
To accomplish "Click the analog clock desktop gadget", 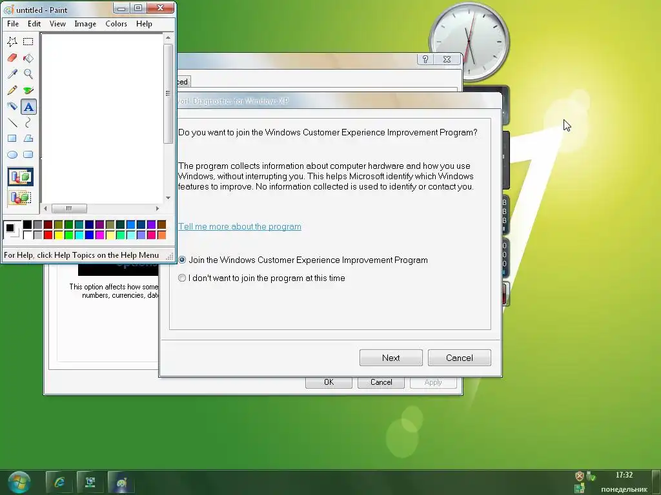I will pos(469,41).
